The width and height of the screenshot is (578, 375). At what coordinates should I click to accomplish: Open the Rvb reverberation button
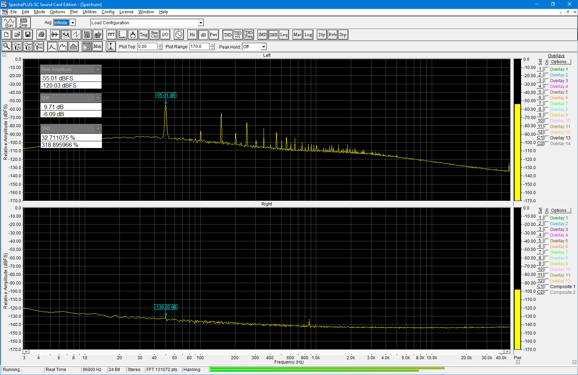[x=332, y=35]
